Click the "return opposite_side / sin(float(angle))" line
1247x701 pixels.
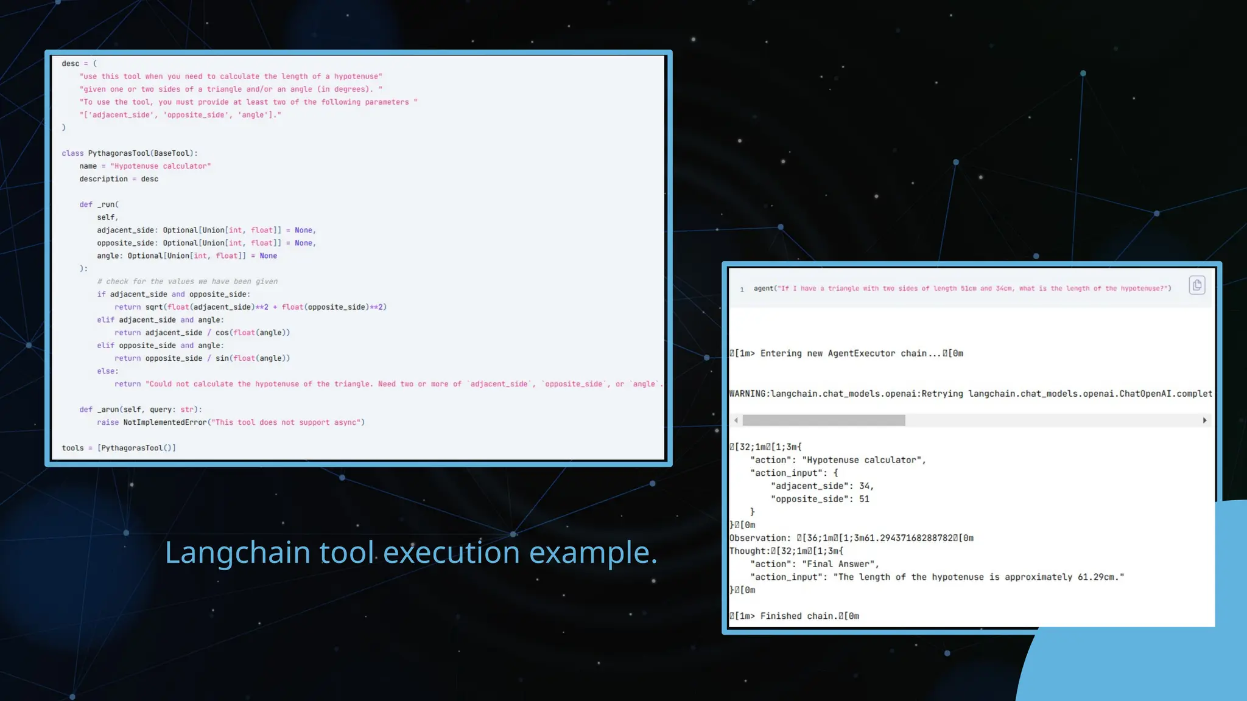pyautogui.click(x=202, y=358)
